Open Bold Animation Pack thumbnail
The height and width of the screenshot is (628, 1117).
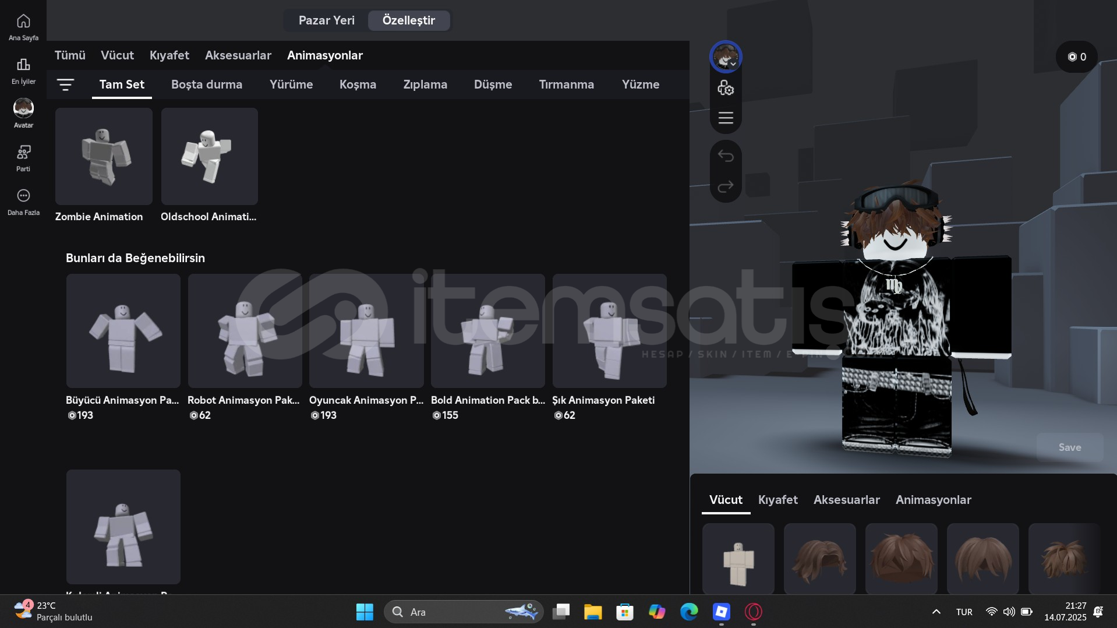(488, 331)
